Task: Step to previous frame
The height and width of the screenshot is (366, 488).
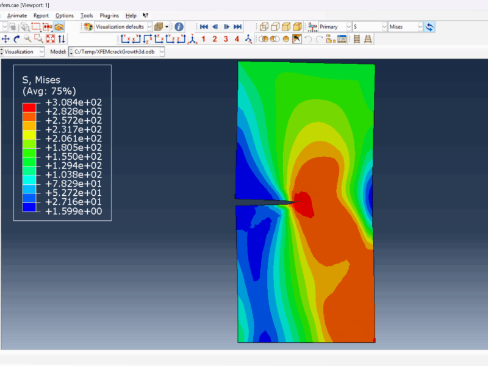Action: pyautogui.click(x=215, y=27)
